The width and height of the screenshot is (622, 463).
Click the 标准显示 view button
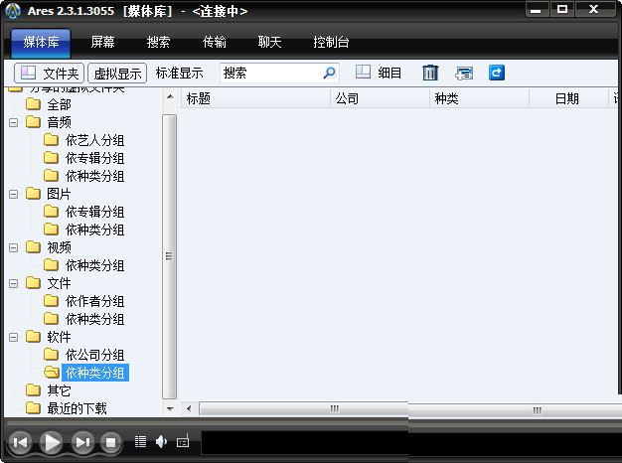point(180,73)
